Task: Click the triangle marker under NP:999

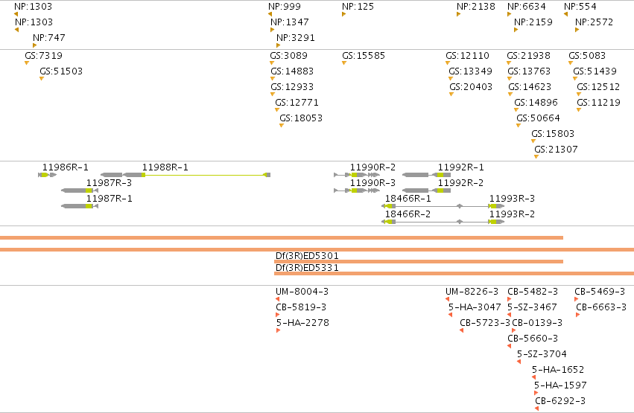Action: point(270,14)
